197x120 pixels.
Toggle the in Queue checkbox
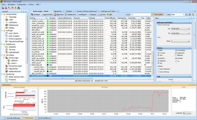coord(158,53)
